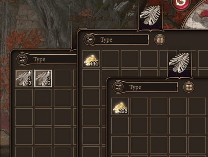Click the empty slot right of the 222 gold pile
The height and width of the screenshot is (157, 208).
(x=139, y=106)
